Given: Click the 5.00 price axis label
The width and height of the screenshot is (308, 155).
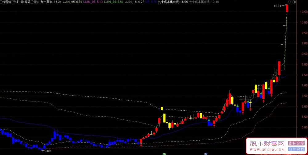Looking at the screenshot, I should [x=304, y=128].
